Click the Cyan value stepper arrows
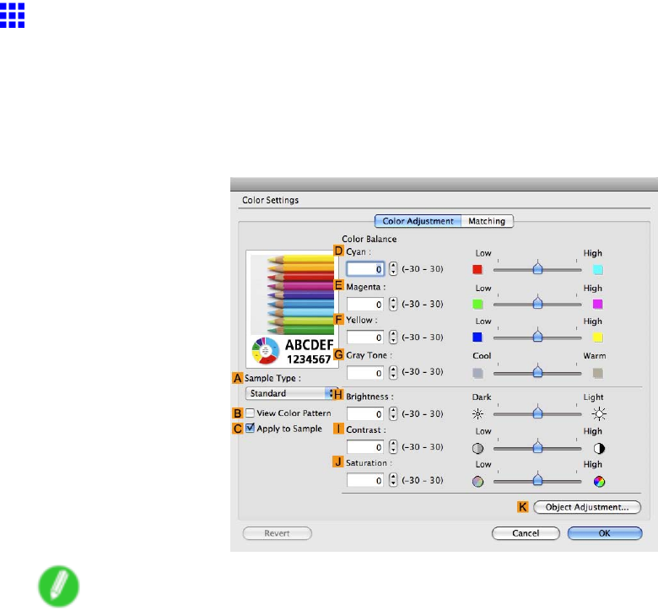 pos(393,268)
